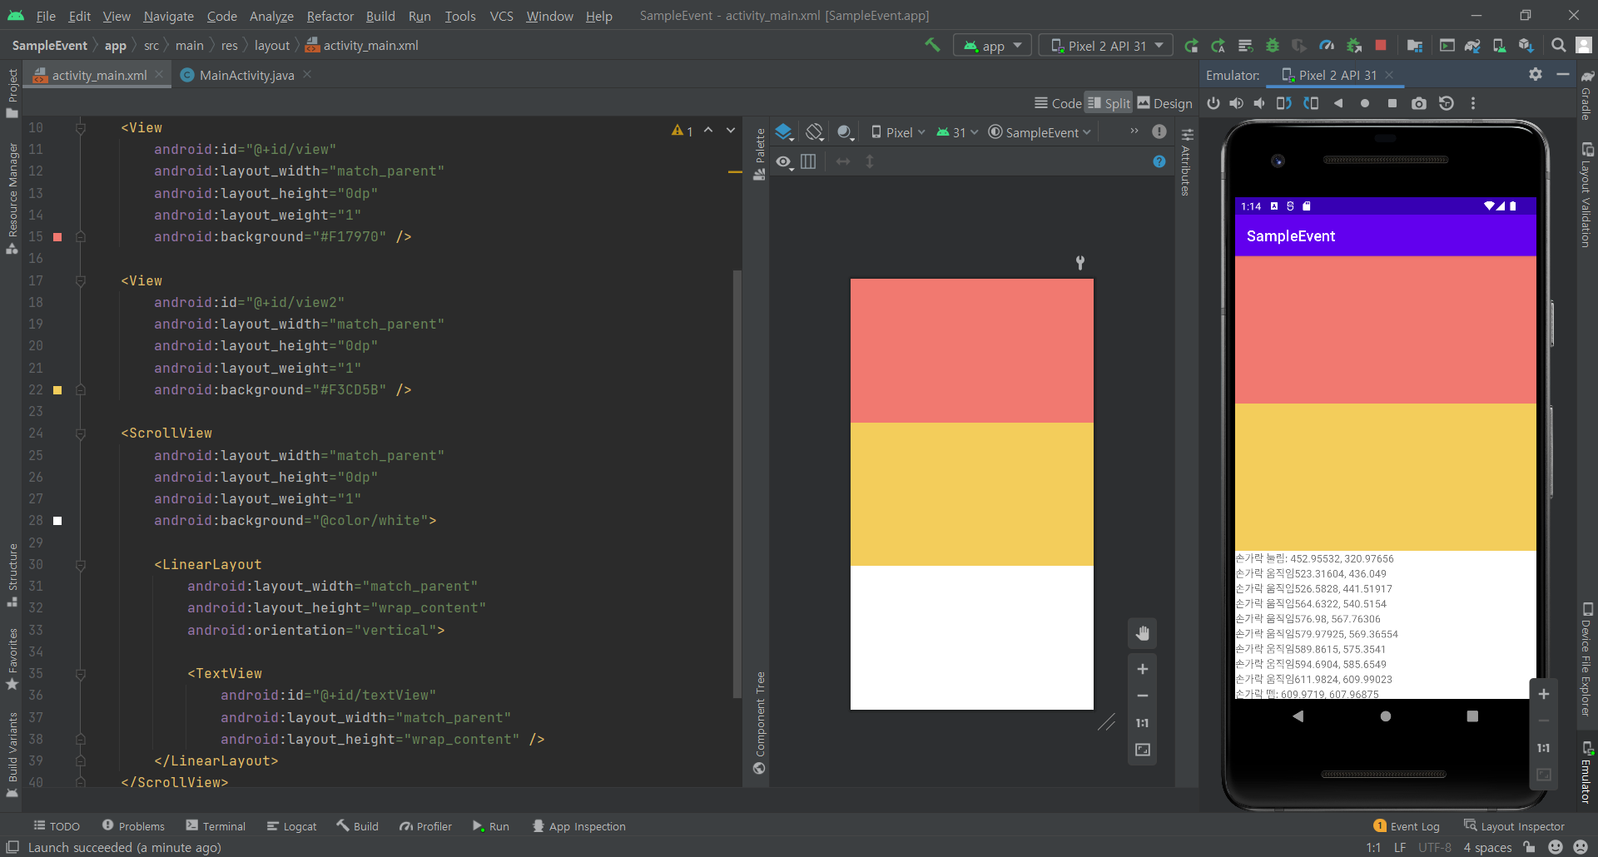
Task: Sync Project with Gradle Files
Action: coord(1472,46)
